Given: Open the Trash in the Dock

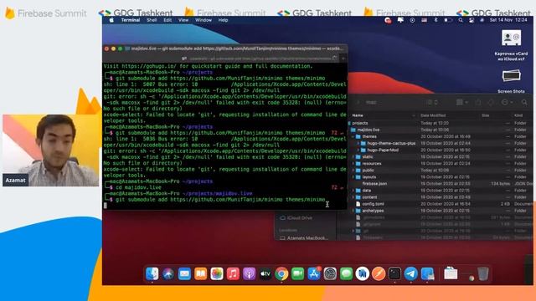Looking at the screenshot, I should [483, 273].
